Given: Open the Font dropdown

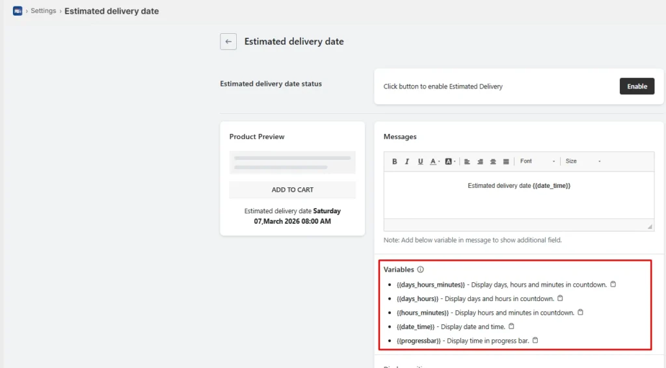Looking at the screenshot, I should [537, 161].
